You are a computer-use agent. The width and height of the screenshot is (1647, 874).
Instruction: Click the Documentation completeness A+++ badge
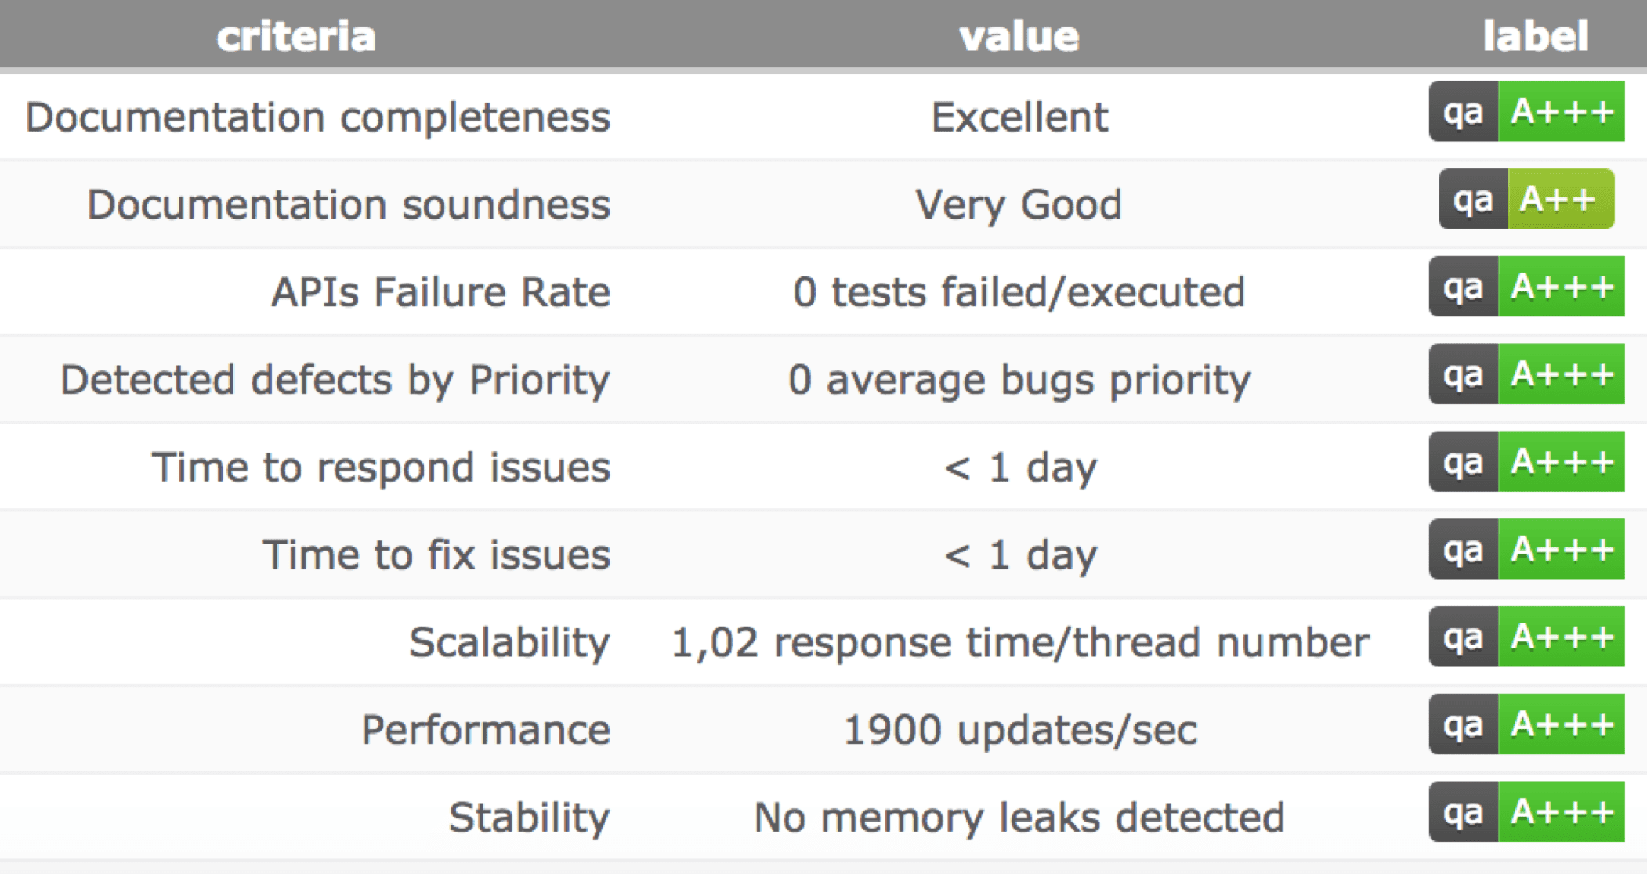pyautogui.click(x=1526, y=112)
